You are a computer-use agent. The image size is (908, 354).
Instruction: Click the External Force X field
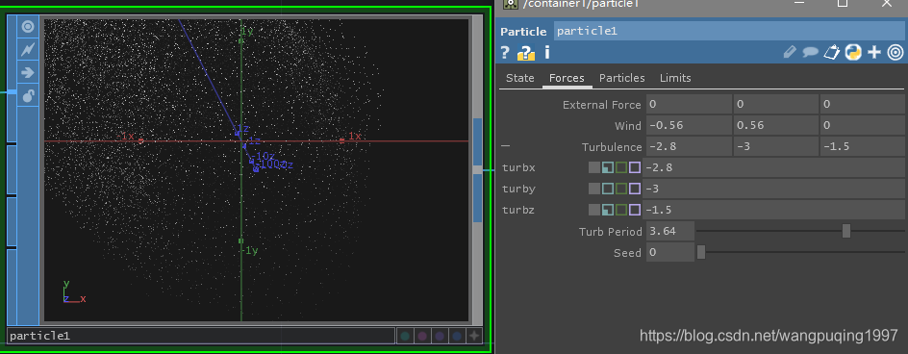coord(689,104)
